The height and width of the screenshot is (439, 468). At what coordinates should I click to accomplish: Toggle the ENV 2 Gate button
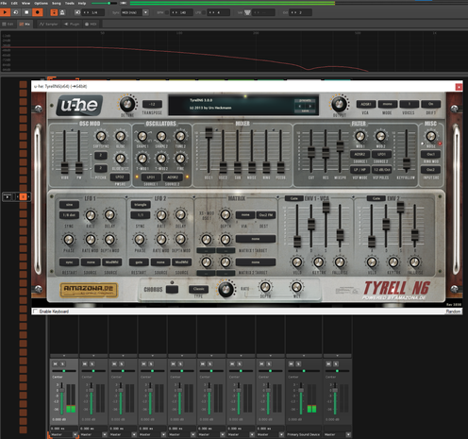[x=376, y=198]
